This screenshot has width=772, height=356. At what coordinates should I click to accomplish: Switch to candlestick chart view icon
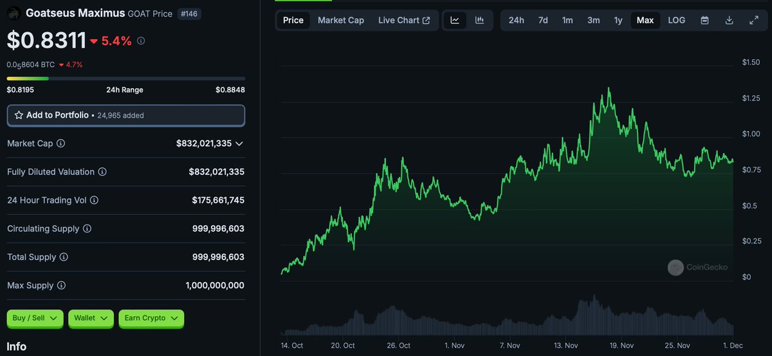pos(479,20)
